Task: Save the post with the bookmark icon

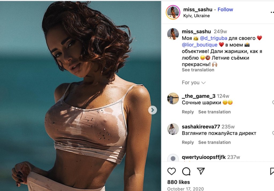Action: click(272, 171)
